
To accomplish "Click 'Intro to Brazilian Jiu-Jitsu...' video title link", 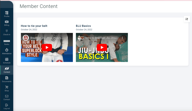I will [102, 38].
